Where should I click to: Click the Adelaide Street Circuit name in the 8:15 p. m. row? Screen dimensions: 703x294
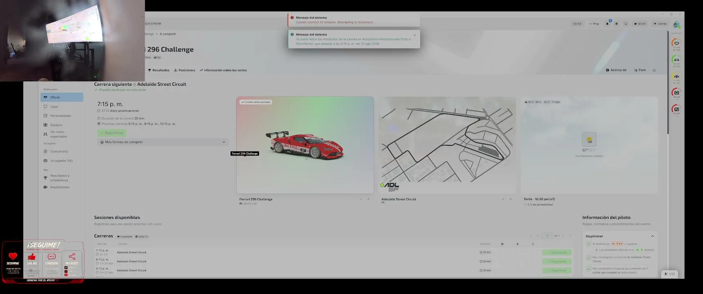(132, 261)
